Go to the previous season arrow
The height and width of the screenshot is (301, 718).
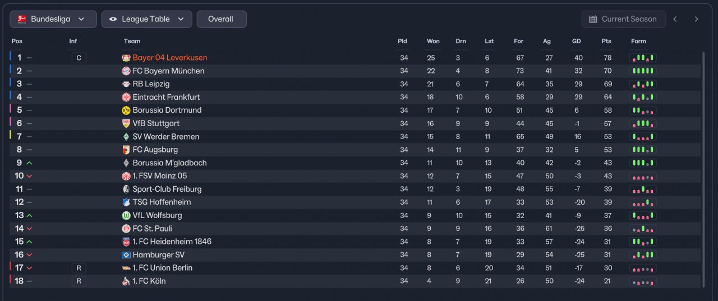pos(675,19)
